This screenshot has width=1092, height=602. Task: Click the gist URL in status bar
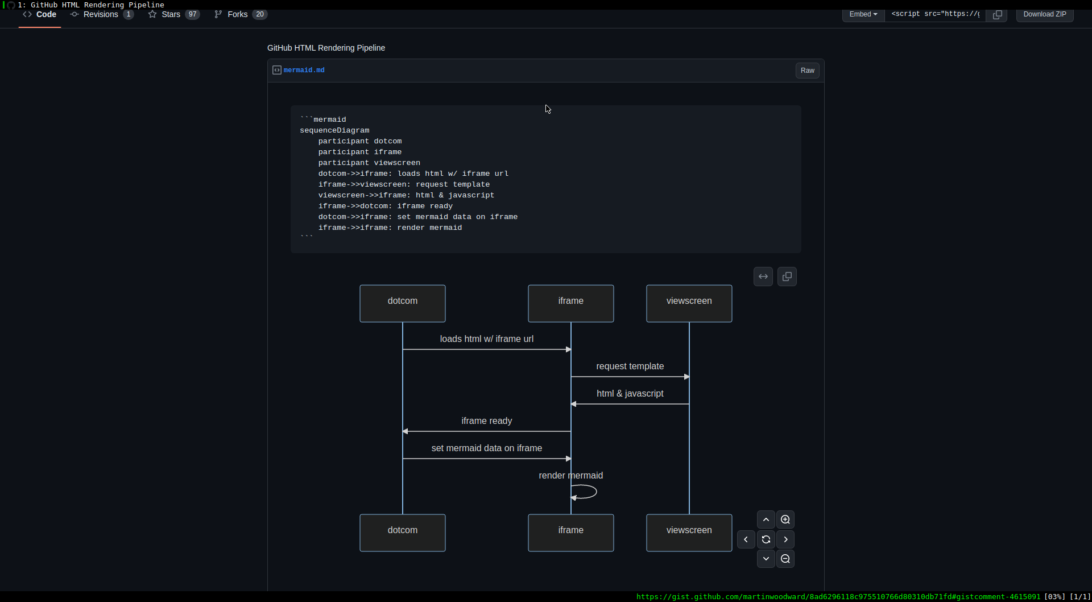point(838,597)
